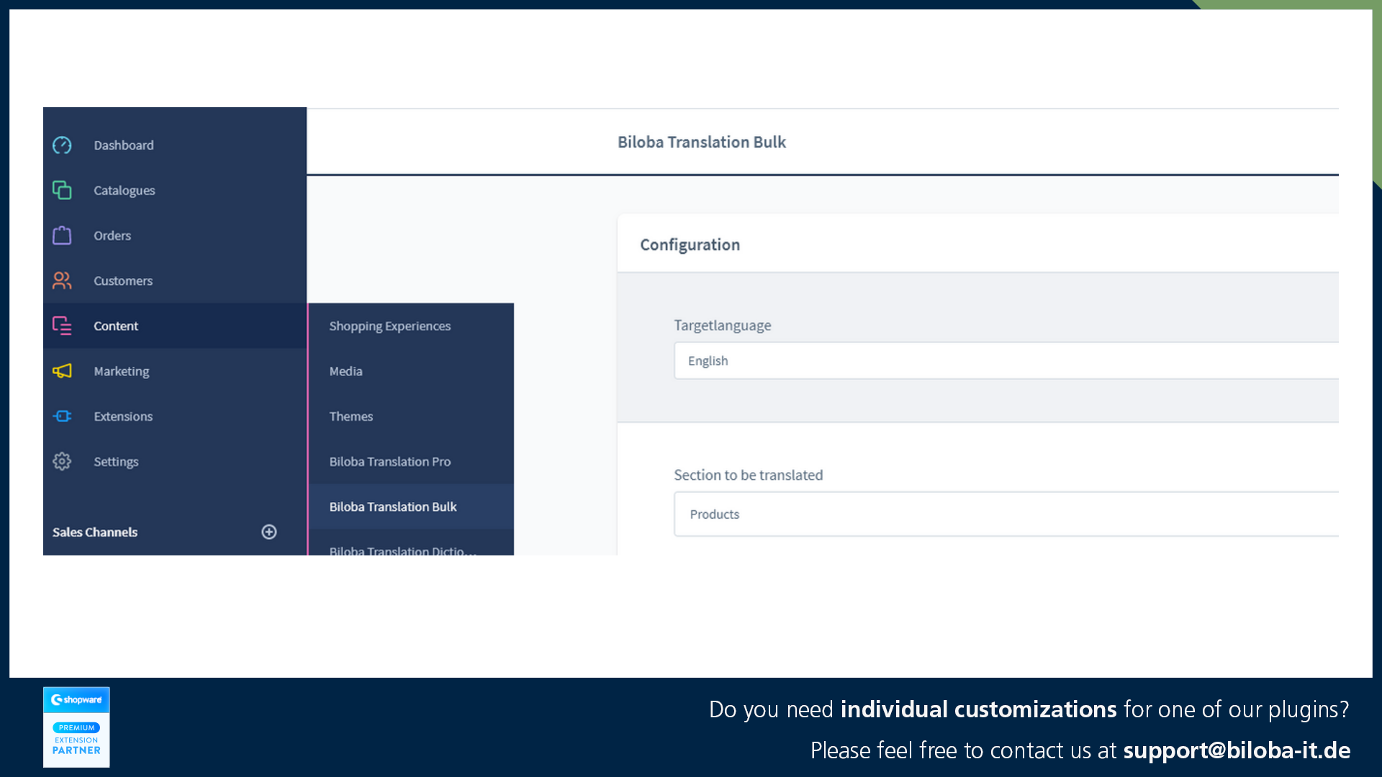Click the Orders shopping bag icon
The width and height of the screenshot is (1382, 777).
[x=62, y=235]
